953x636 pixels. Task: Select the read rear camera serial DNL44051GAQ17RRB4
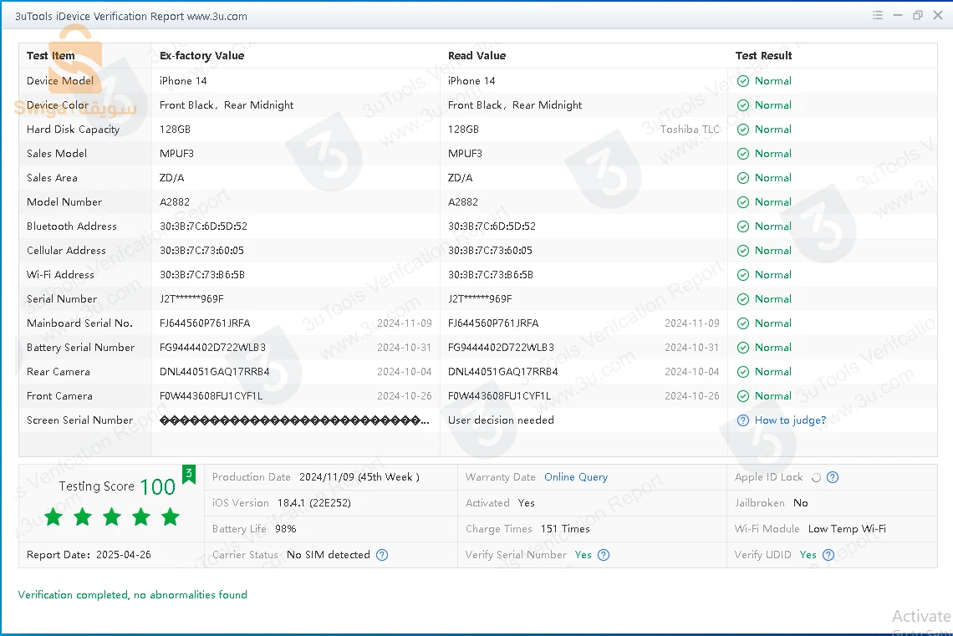[x=502, y=372]
